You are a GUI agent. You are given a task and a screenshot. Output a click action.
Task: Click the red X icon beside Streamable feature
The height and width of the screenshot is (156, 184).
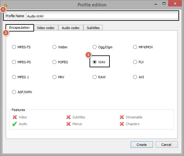(122, 117)
